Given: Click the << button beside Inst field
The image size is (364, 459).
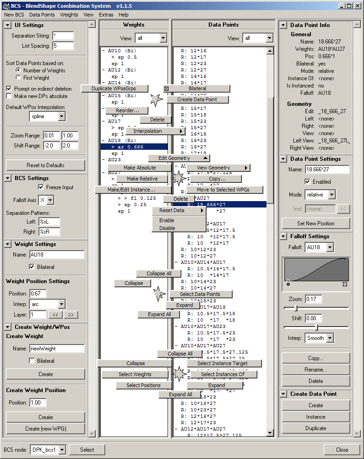Looking at the screenshot, I should click(343, 209).
